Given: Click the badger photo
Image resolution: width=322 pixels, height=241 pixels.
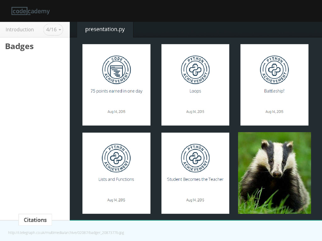Looking at the screenshot, I should [274, 173].
